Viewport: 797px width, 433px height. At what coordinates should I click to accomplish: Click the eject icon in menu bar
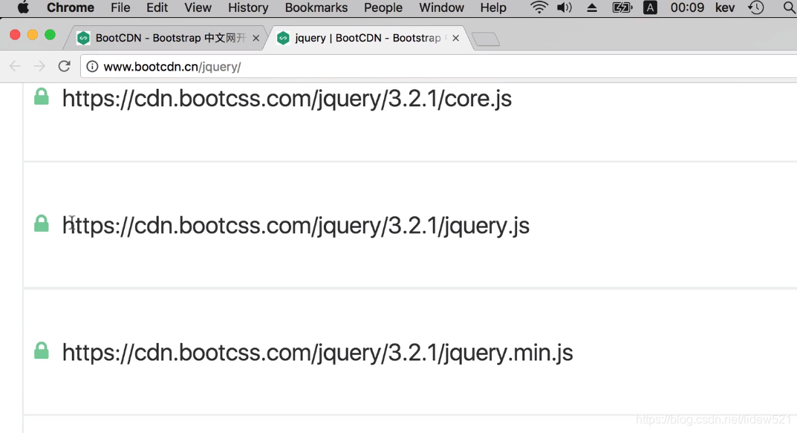592,7
